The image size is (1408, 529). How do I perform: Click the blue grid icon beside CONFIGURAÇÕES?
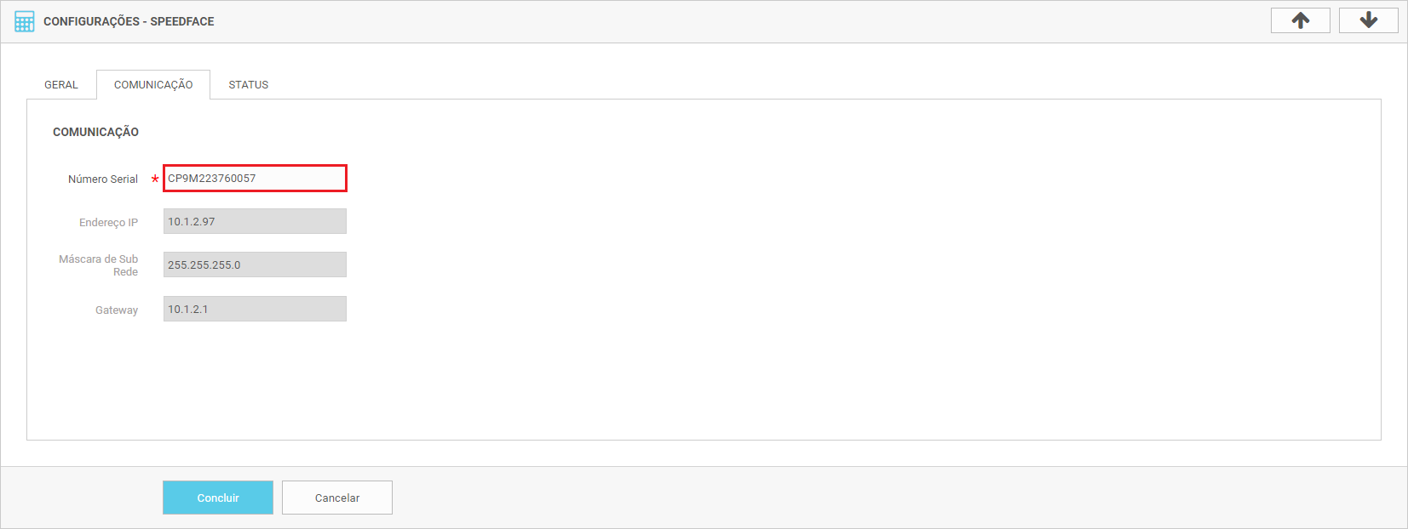click(x=25, y=21)
